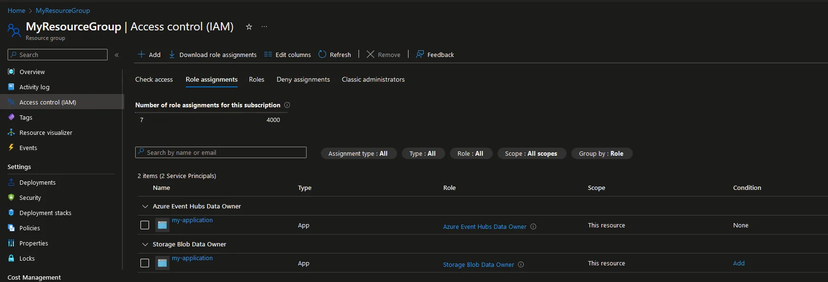The width and height of the screenshot is (828, 282).
Task: Download role assignments from the toolbar
Action: point(212,55)
